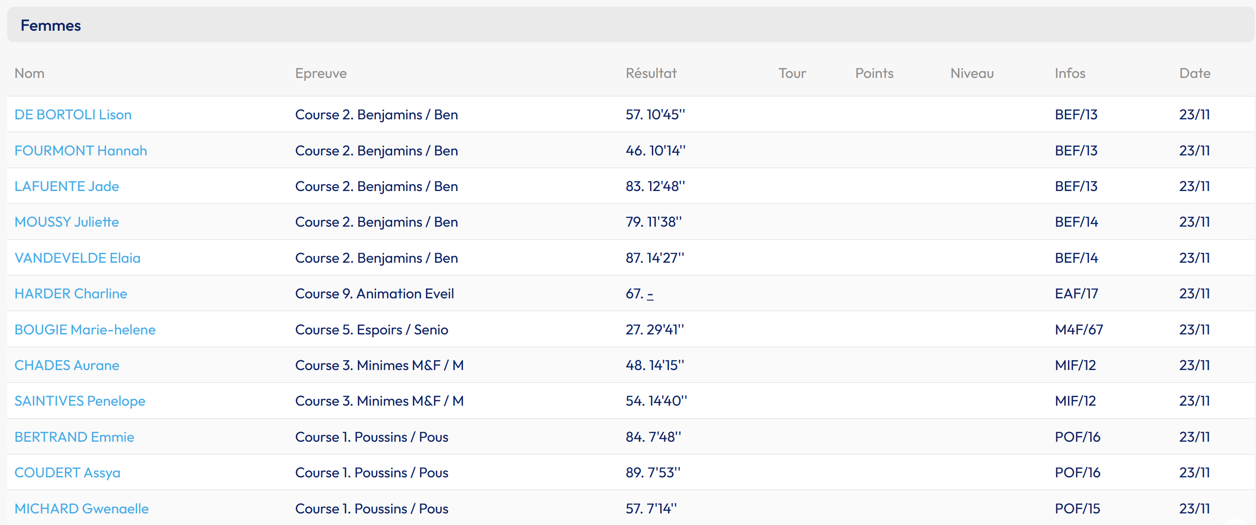Open CHADES Aurane profile link
The height and width of the screenshot is (525, 1256).
[66, 365]
